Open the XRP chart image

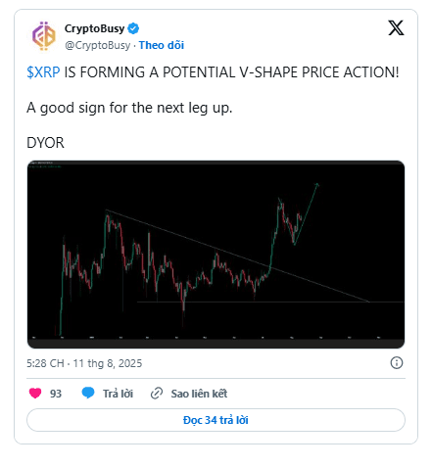[216, 255]
